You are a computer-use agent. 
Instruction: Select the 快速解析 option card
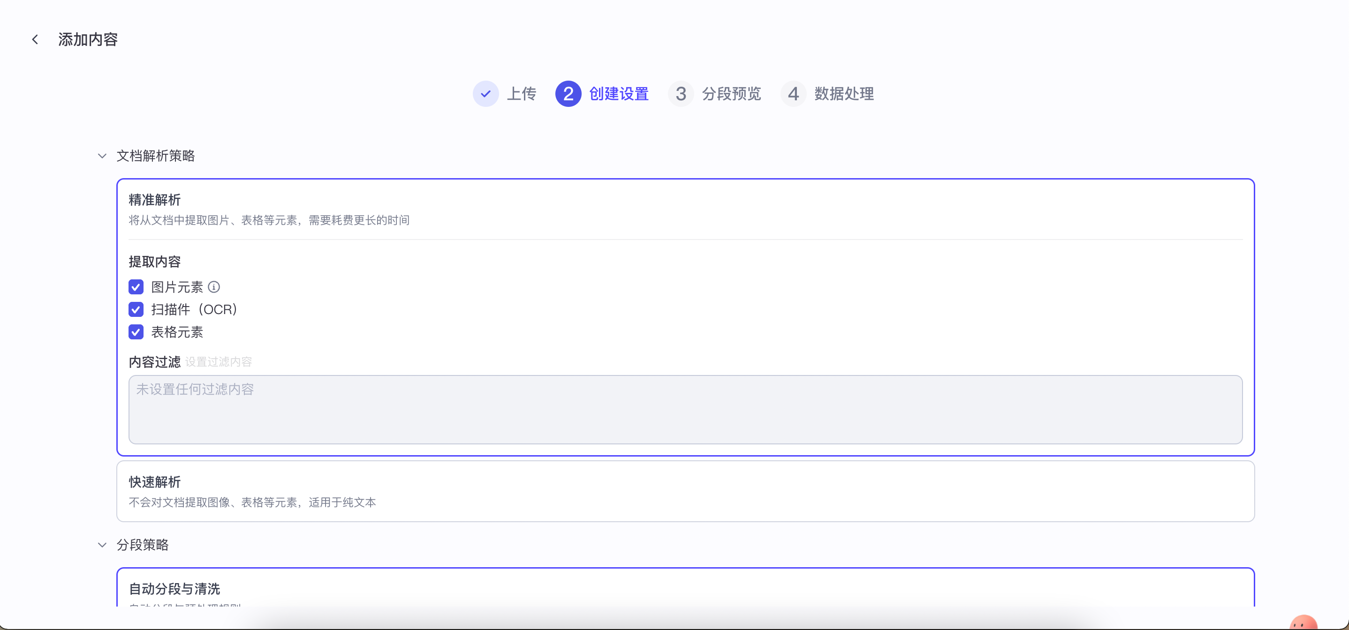(x=685, y=491)
